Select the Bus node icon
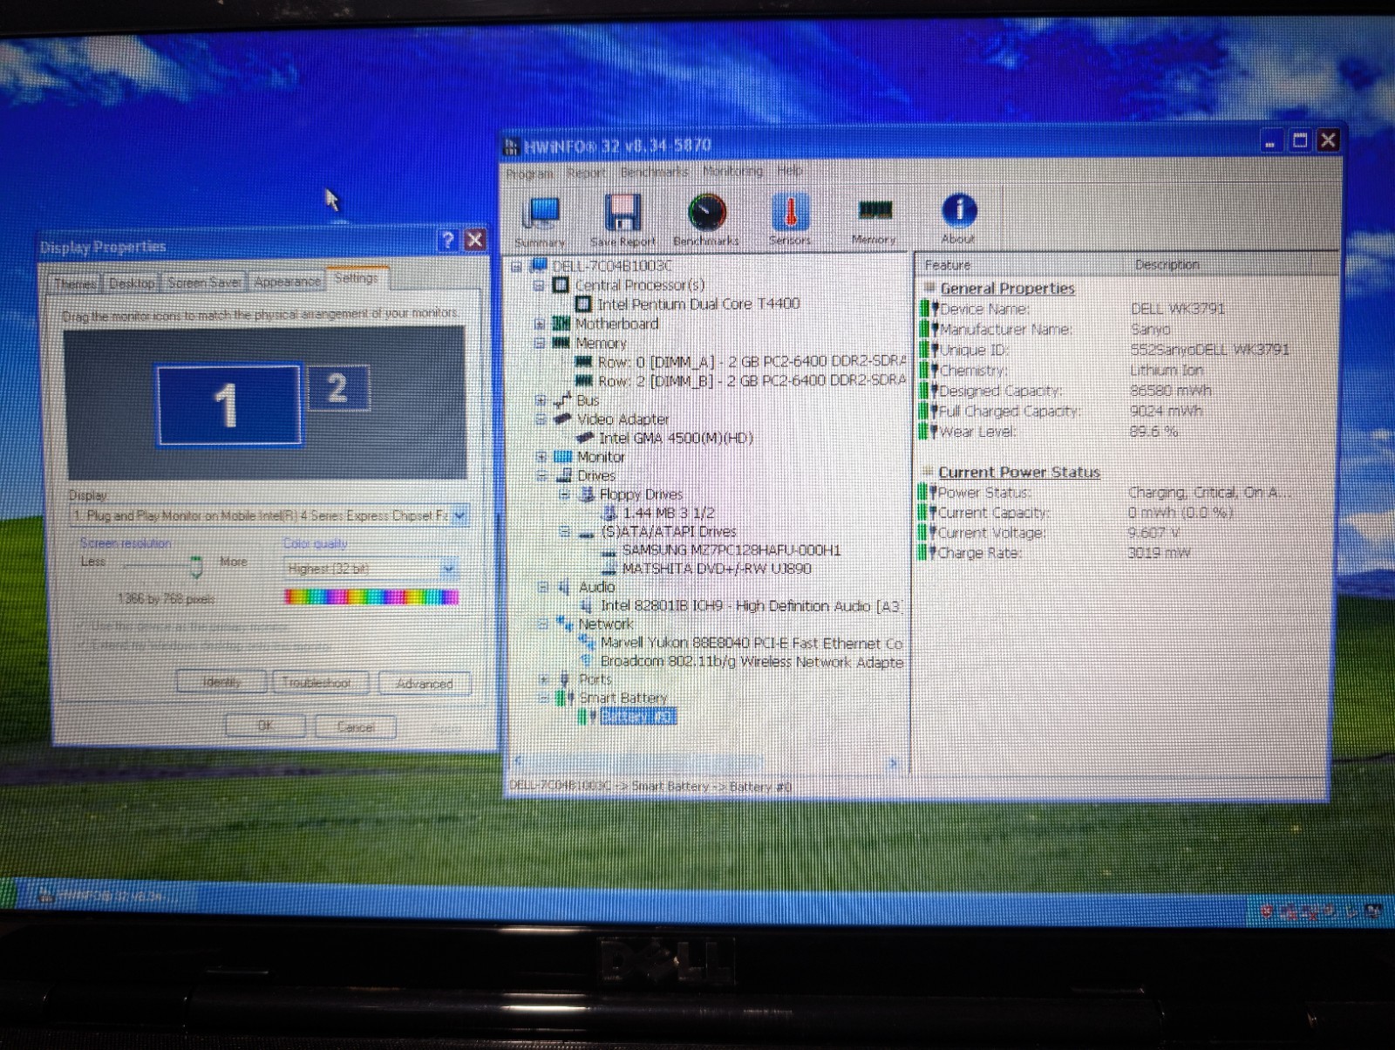 tap(562, 400)
